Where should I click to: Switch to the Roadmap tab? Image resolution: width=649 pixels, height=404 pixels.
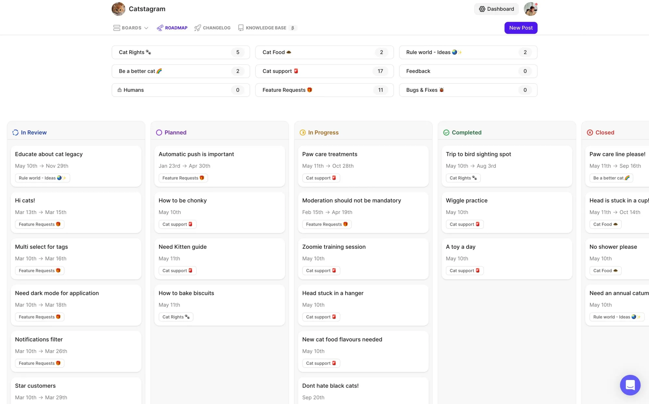click(172, 28)
